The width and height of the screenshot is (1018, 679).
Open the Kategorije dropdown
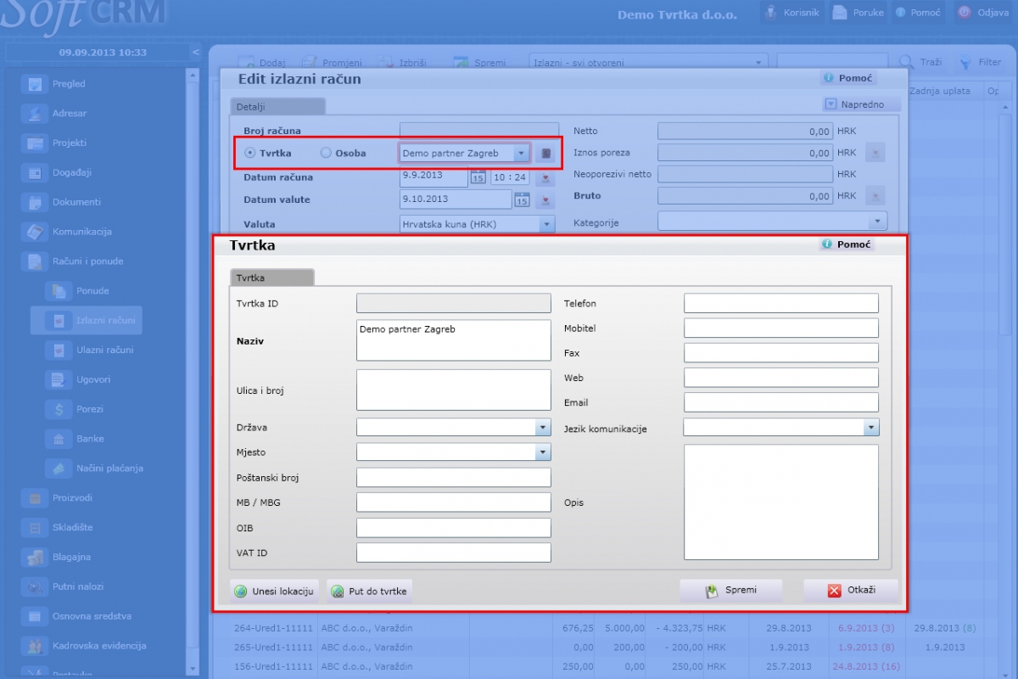coord(878,222)
